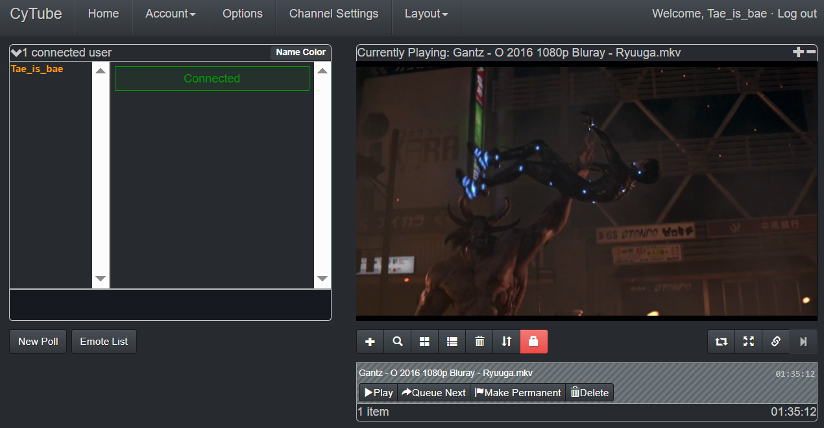The width and height of the screenshot is (824, 428).
Task: Open the Emote List
Action: coord(104,342)
